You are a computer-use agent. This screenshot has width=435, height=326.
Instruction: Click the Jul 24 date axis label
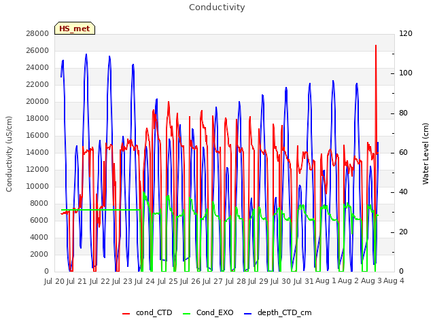coord(145,281)
